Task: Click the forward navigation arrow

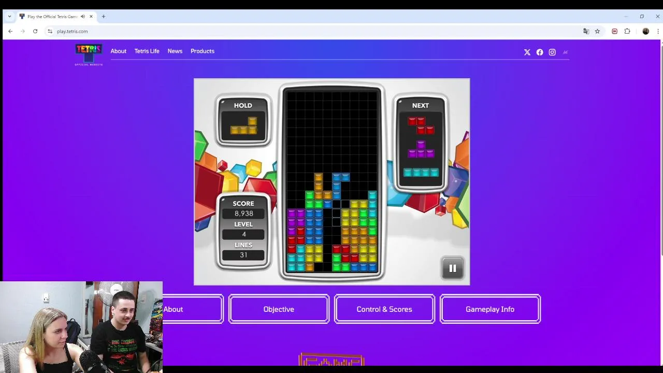Action: point(23,31)
